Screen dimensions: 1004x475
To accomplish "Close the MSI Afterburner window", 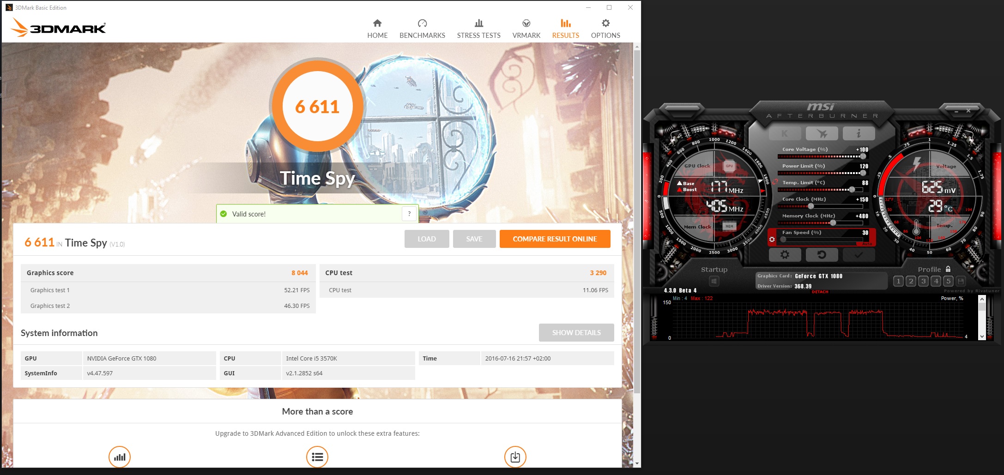I will (x=968, y=111).
